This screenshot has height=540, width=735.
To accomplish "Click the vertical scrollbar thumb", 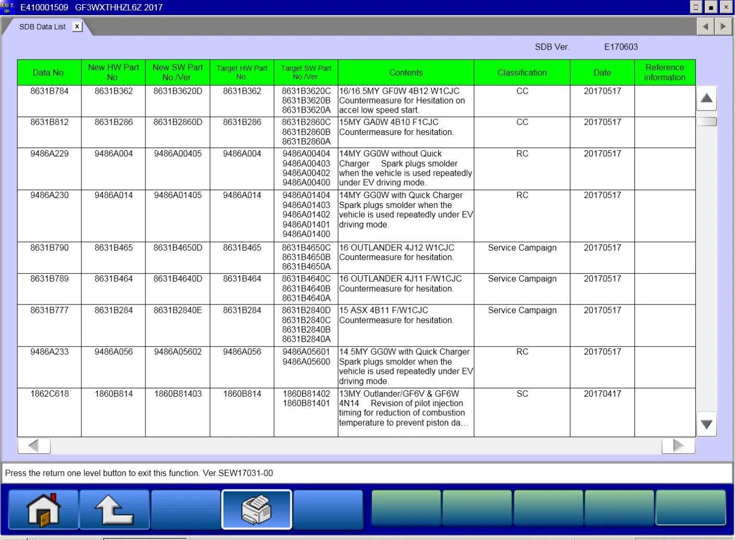I will pyautogui.click(x=706, y=121).
